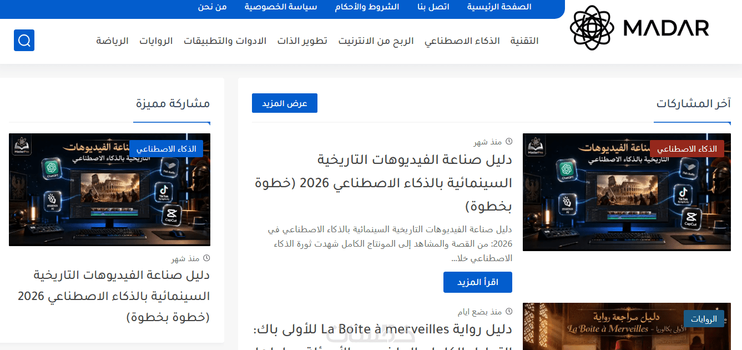Open featured post title in sidebar
The image size is (742, 350).
coord(114,296)
